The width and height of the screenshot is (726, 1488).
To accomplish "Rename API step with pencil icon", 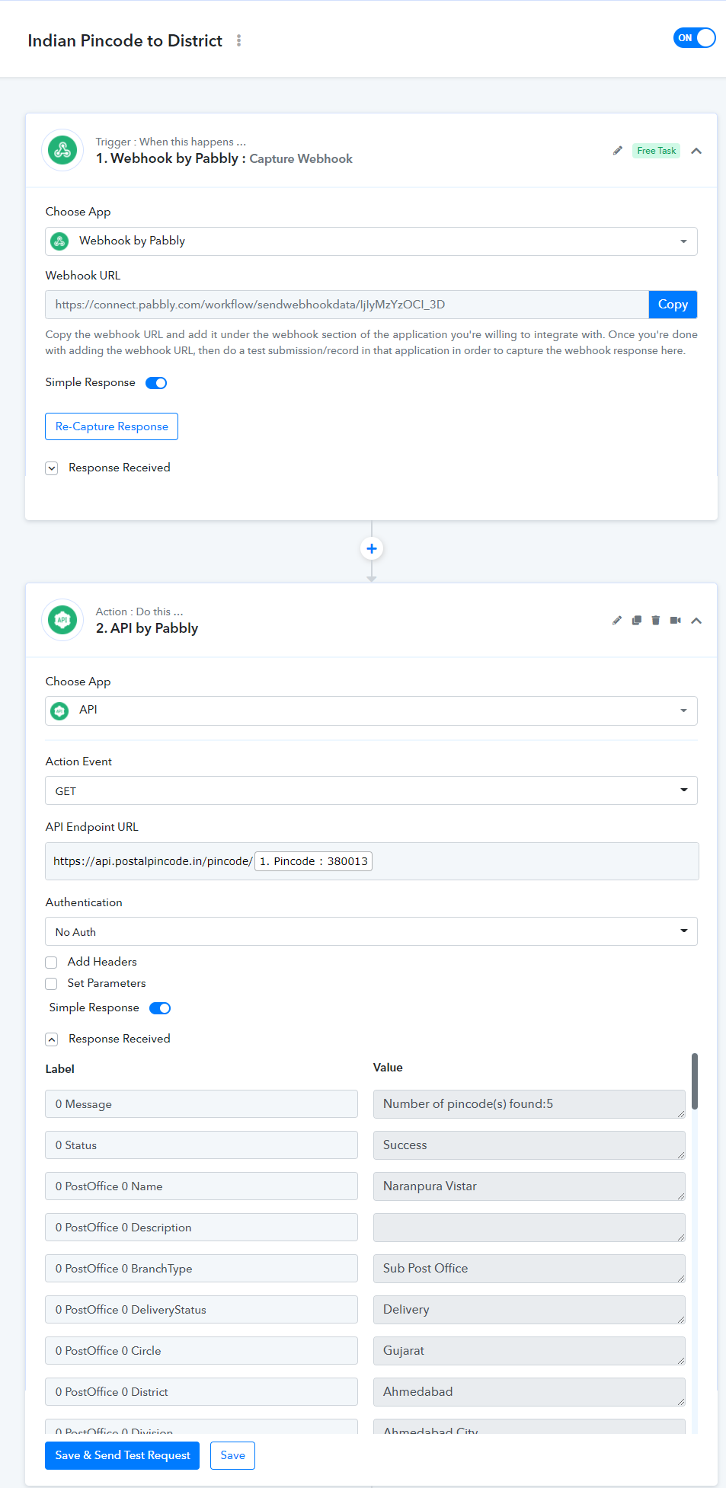I will [x=617, y=621].
